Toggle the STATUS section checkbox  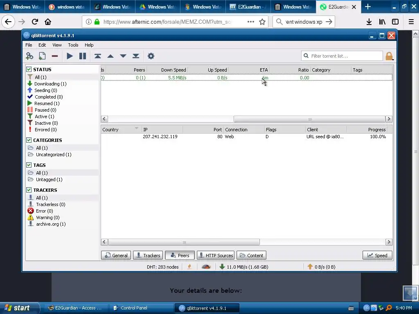point(29,70)
